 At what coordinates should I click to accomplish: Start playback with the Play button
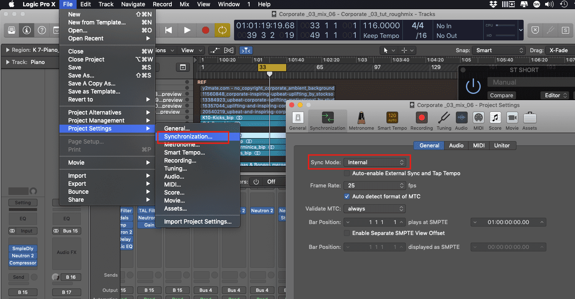187,30
